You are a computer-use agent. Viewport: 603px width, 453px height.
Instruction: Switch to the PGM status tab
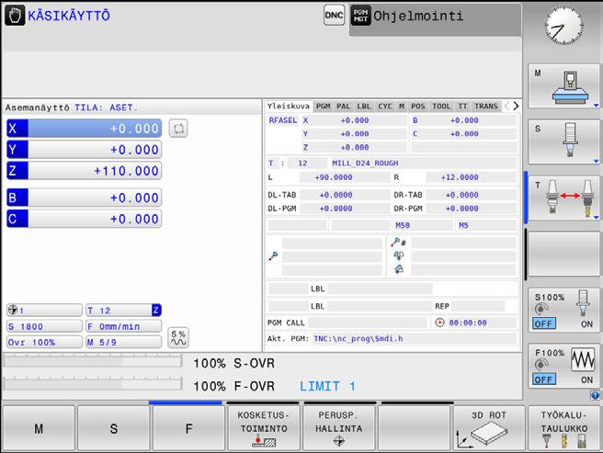[x=323, y=107]
